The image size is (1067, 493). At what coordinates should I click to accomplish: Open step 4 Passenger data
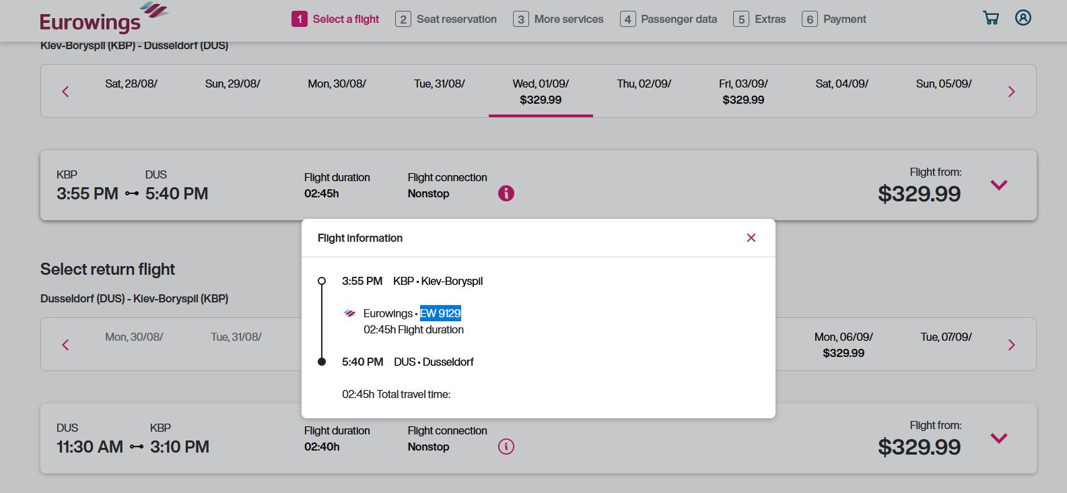coord(668,20)
